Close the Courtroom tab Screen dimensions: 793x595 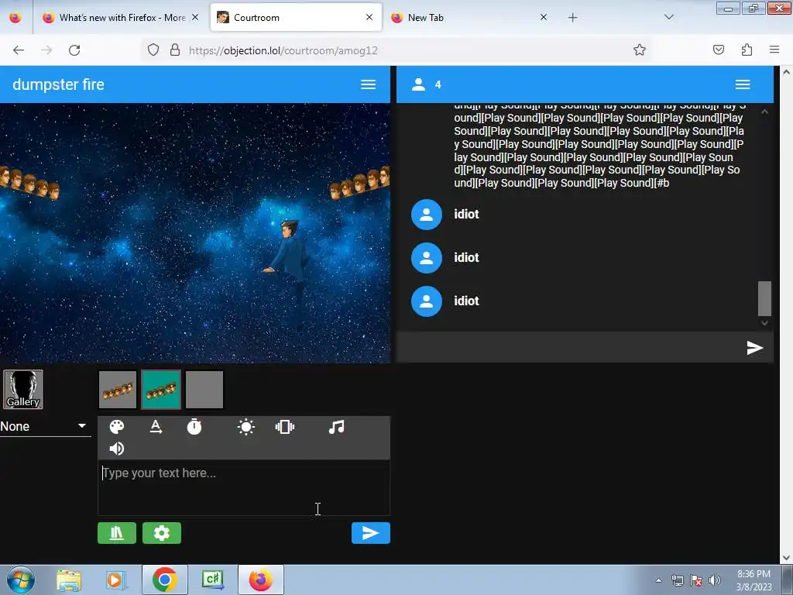coord(369,17)
